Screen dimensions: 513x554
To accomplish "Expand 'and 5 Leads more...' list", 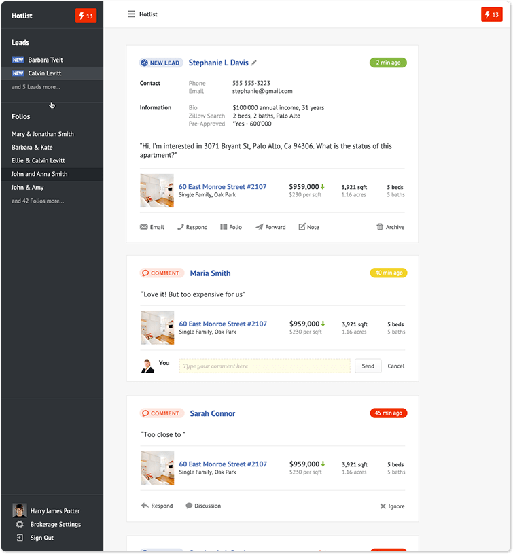I will coord(35,87).
